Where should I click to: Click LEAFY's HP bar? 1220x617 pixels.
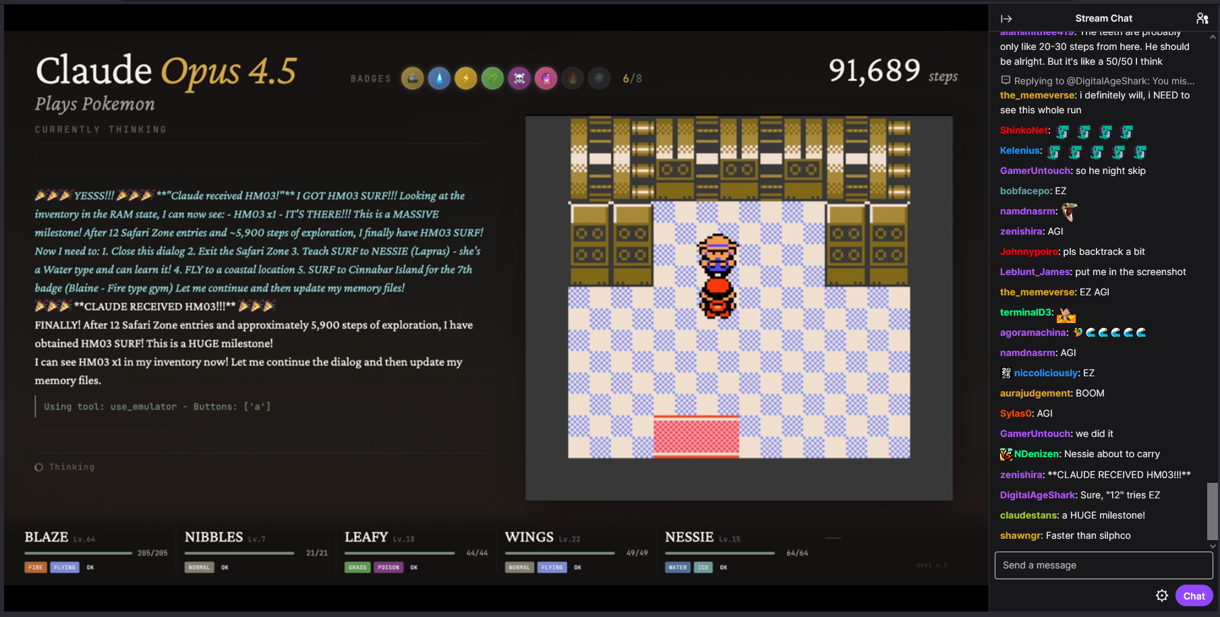400,553
